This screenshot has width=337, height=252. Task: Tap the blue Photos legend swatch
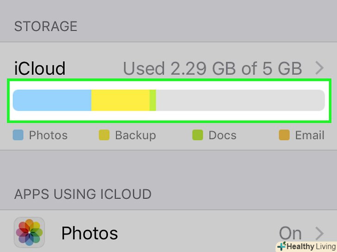click(18, 135)
